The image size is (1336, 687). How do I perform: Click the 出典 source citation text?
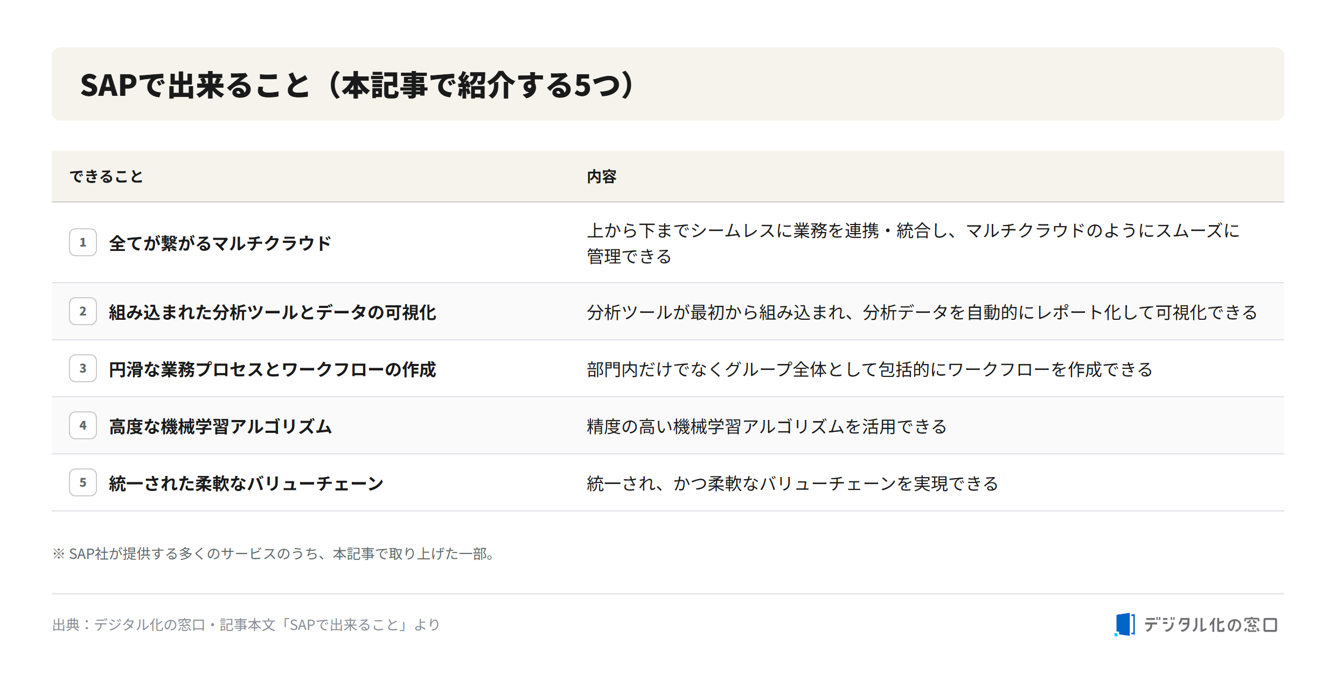pos(246,625)
